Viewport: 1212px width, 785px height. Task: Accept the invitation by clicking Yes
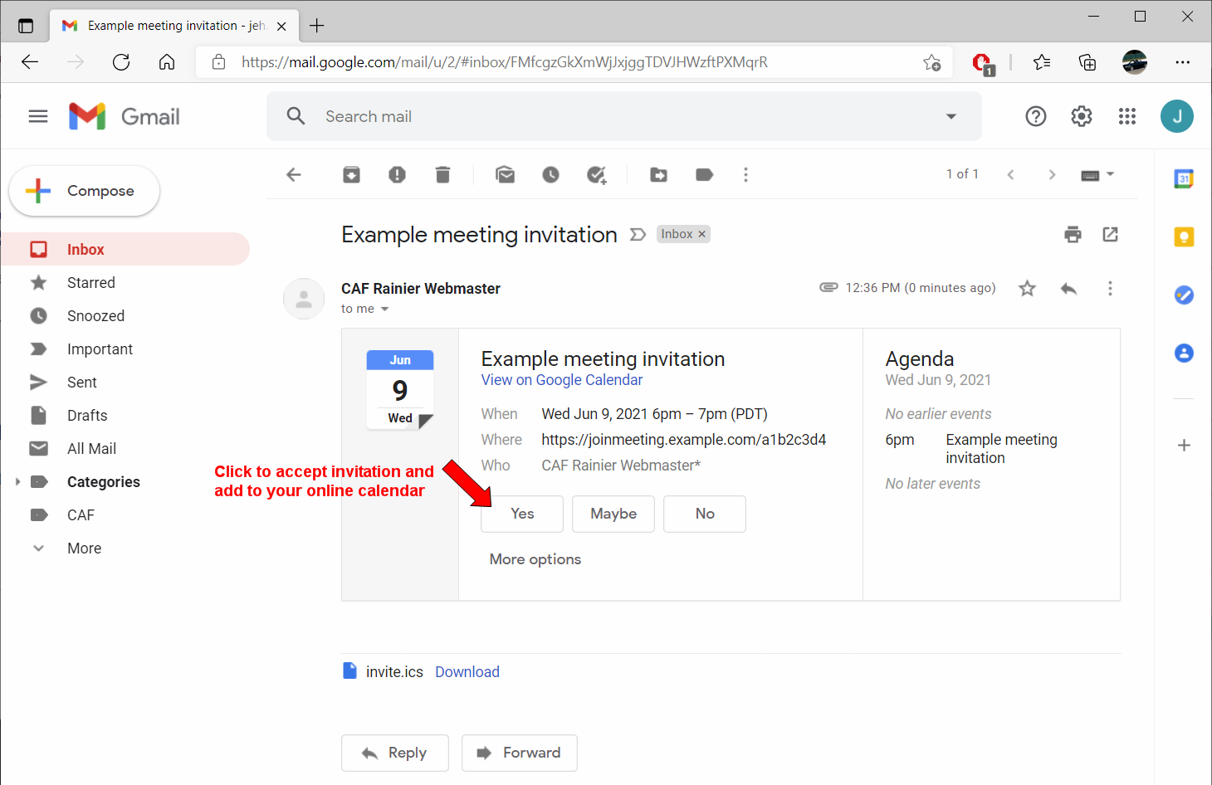[522, 514]
